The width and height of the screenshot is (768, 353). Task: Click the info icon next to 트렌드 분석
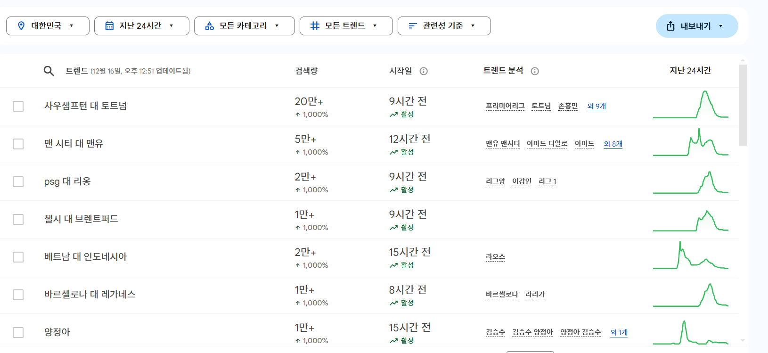pos(535,71)
